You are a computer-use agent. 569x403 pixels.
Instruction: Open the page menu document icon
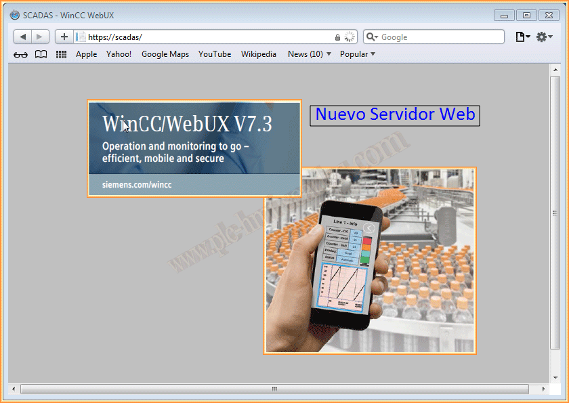522,37
